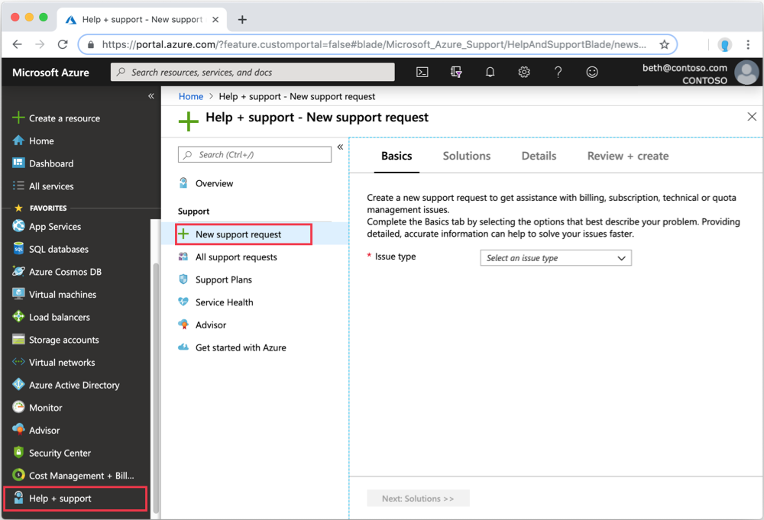764x520 pixels.
Task: Open Cloud Shell from the top bar
Action: coord(422,72)
